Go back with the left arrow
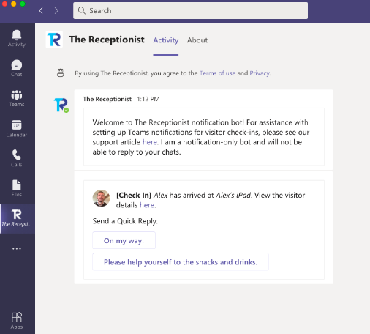The height and width of the screenshot is (334, 370). [41, 10]
